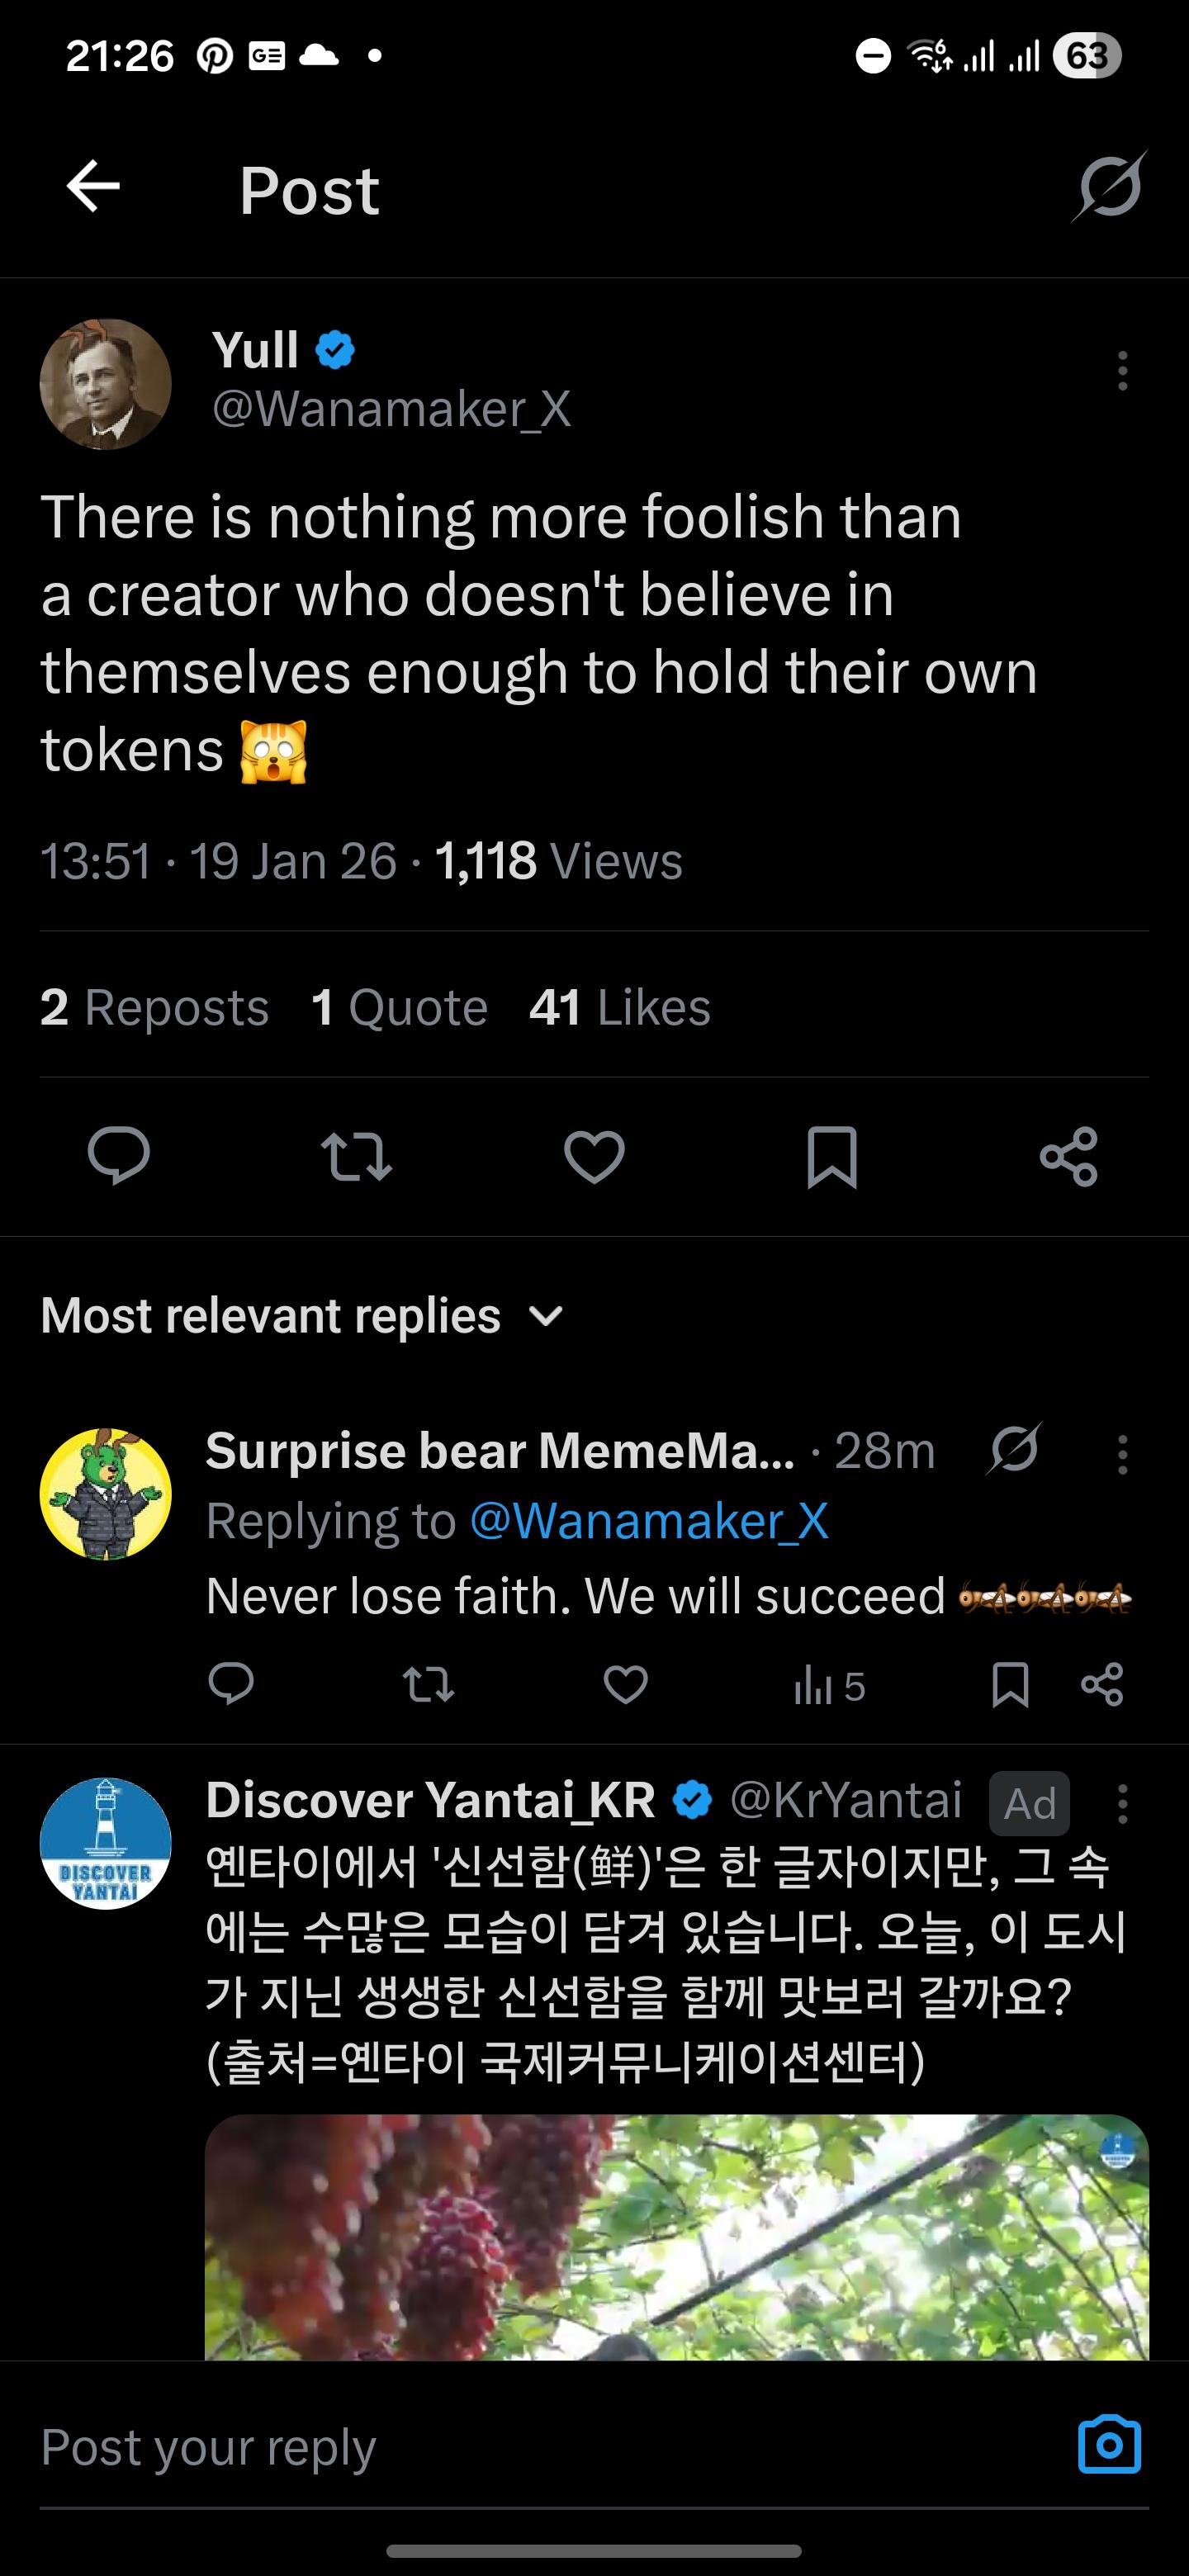
Task: Open Grok icon at top right of the header
Action: point(1109,187)
